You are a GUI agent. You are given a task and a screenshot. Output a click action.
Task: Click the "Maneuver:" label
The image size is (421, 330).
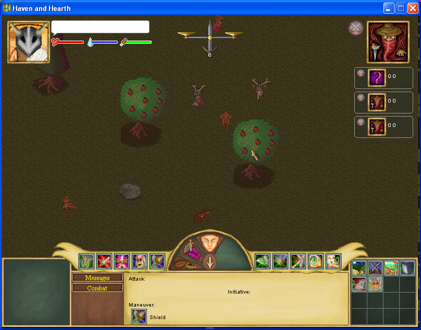[142, 305]
